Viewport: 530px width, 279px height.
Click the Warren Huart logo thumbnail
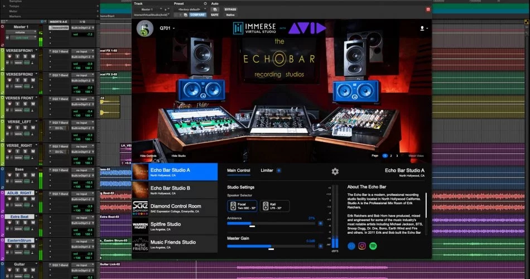tap(140, 226)
